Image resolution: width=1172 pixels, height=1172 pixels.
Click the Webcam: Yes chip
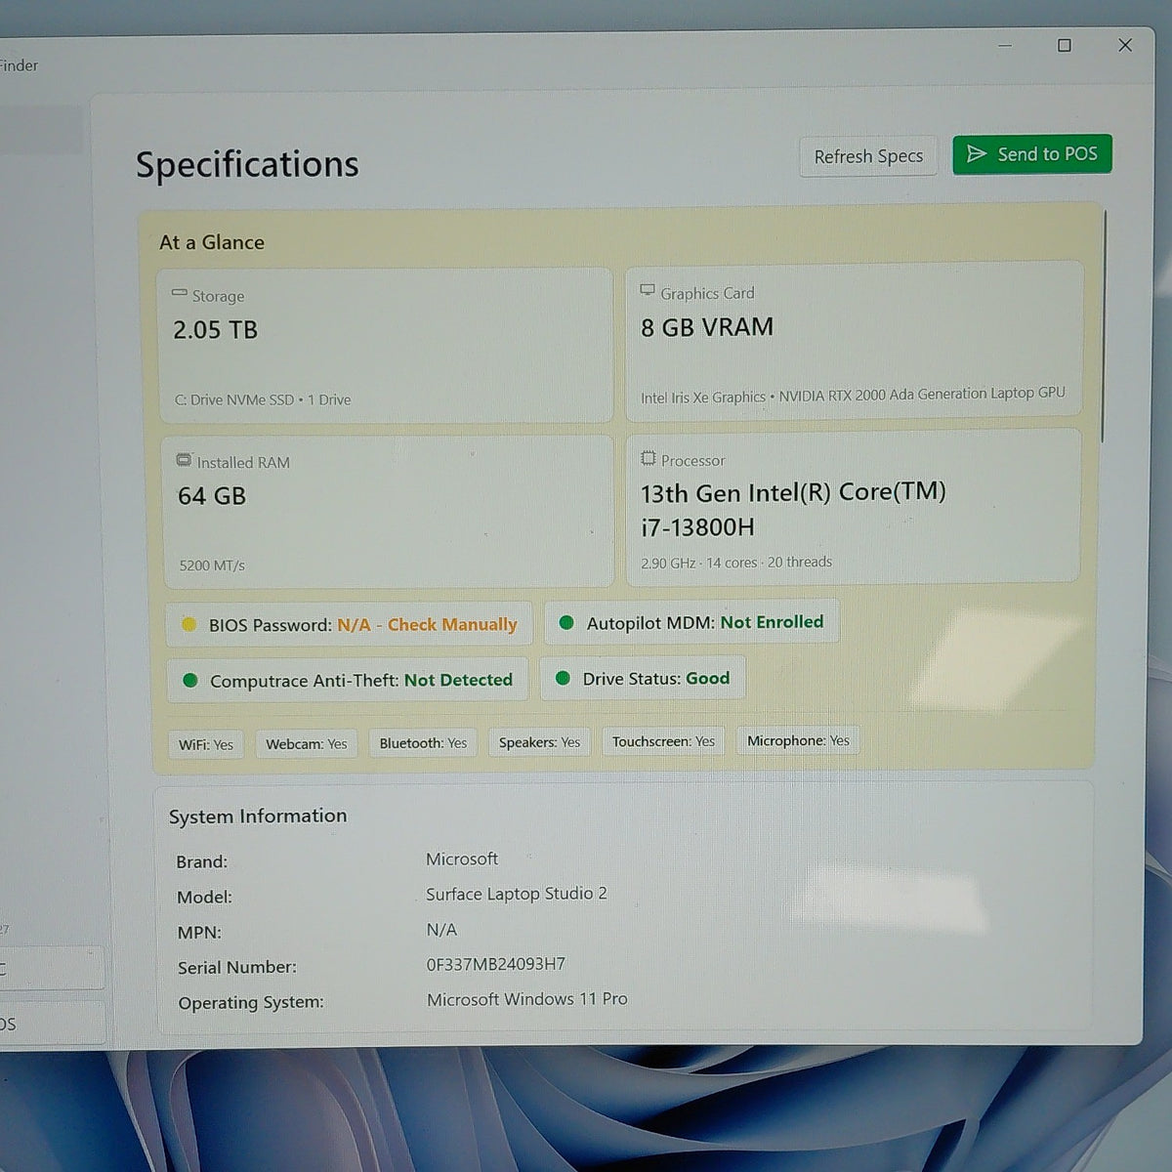[307, 743]
